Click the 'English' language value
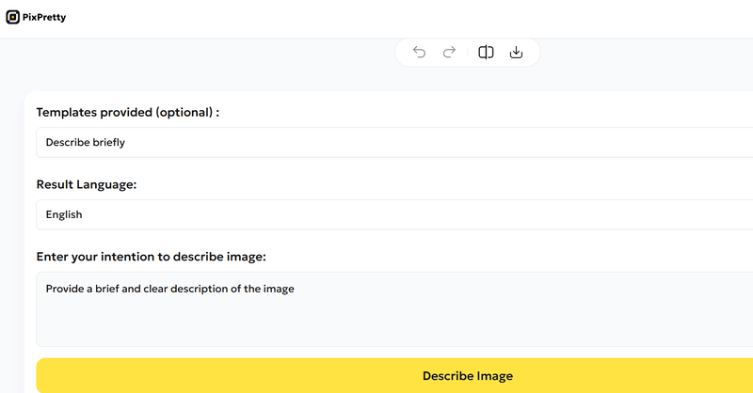Image resolution: width=753 pixels, height=393 pixels. point(64,214)
